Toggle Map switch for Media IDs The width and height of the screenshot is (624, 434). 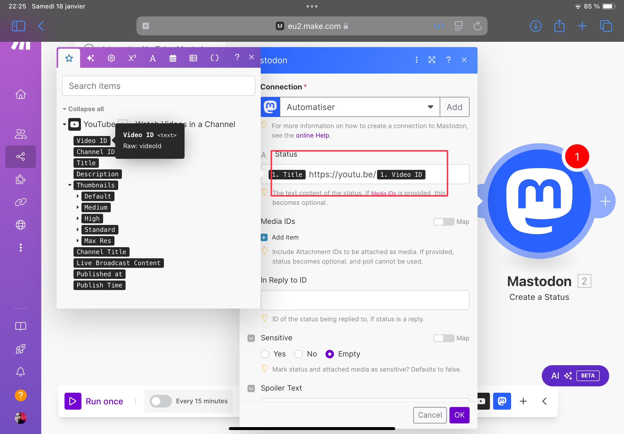(444, 221)
